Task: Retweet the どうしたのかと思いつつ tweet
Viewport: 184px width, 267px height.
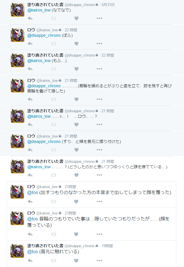Action: 53,175
